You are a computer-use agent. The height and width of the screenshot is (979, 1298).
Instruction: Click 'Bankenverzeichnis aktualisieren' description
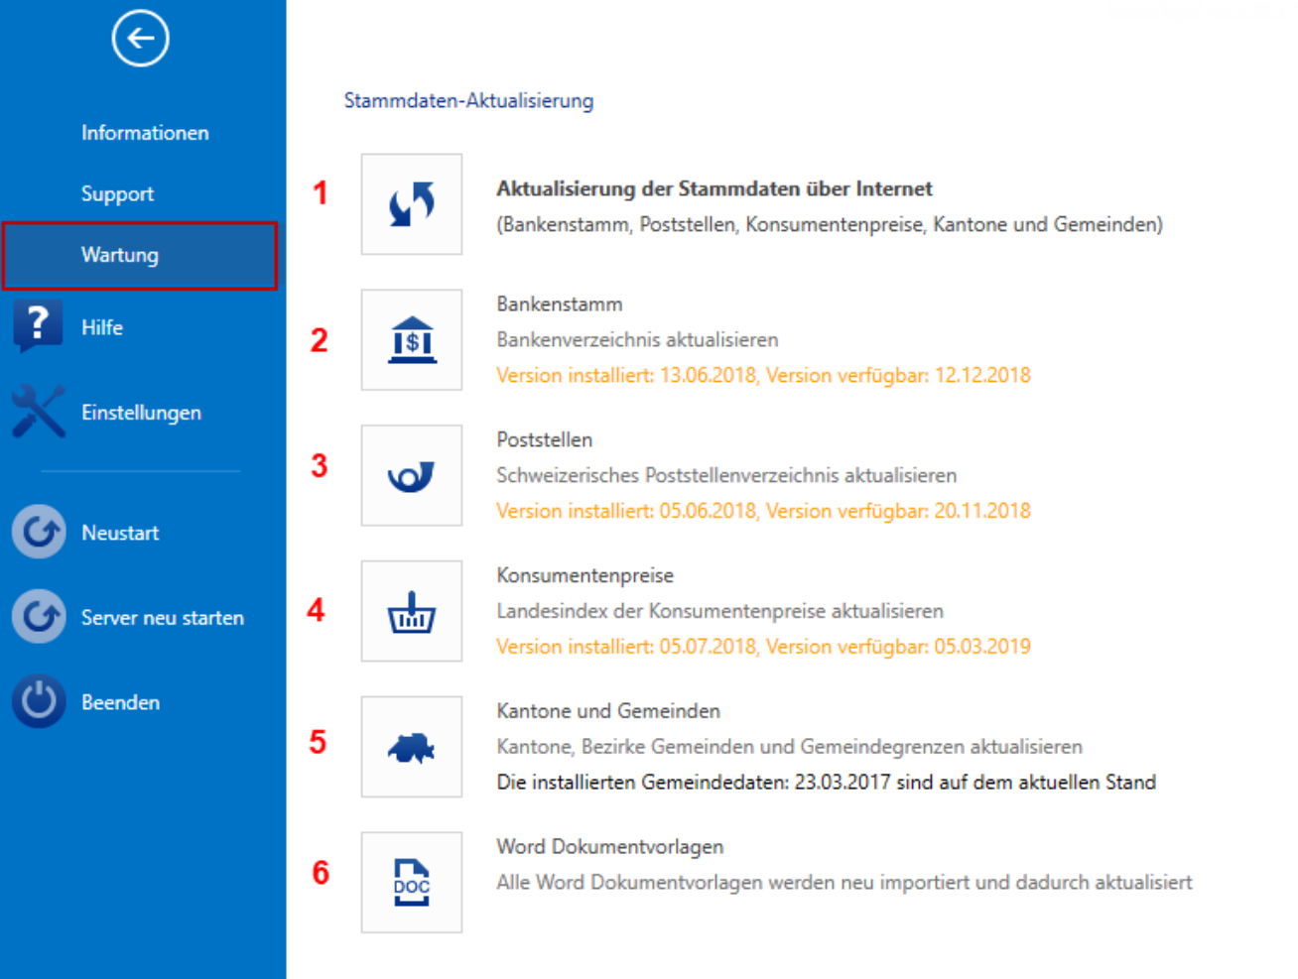(x=637, y=340)
